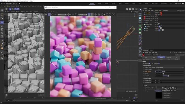
Task: Click the circle icon in RenderView toolbar
Action: 102,14
